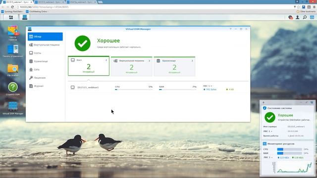
Task: Open Other bookmarks folder
Action: tap(306, 11)
